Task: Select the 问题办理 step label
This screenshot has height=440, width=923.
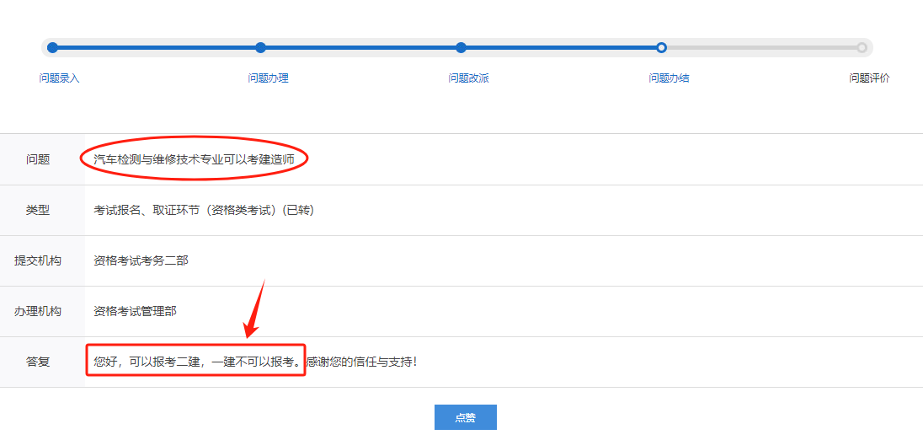Action: coord(269,78)
